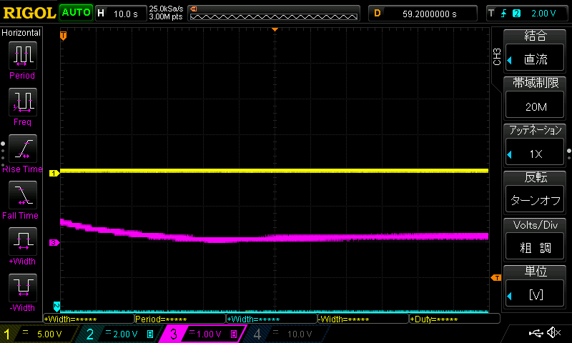The width and height of the screenshot is (572, 343).
Task: Select the CH3 menu tab label
Action: [x=497, y=56]
